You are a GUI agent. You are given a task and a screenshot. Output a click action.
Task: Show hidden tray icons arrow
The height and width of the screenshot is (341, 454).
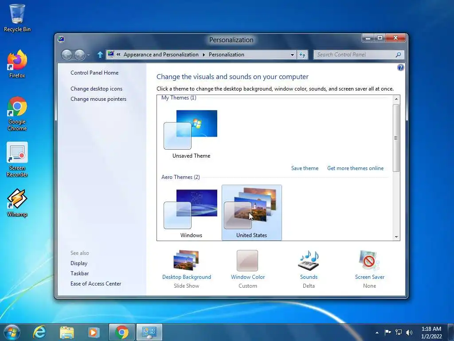point(377,333)
